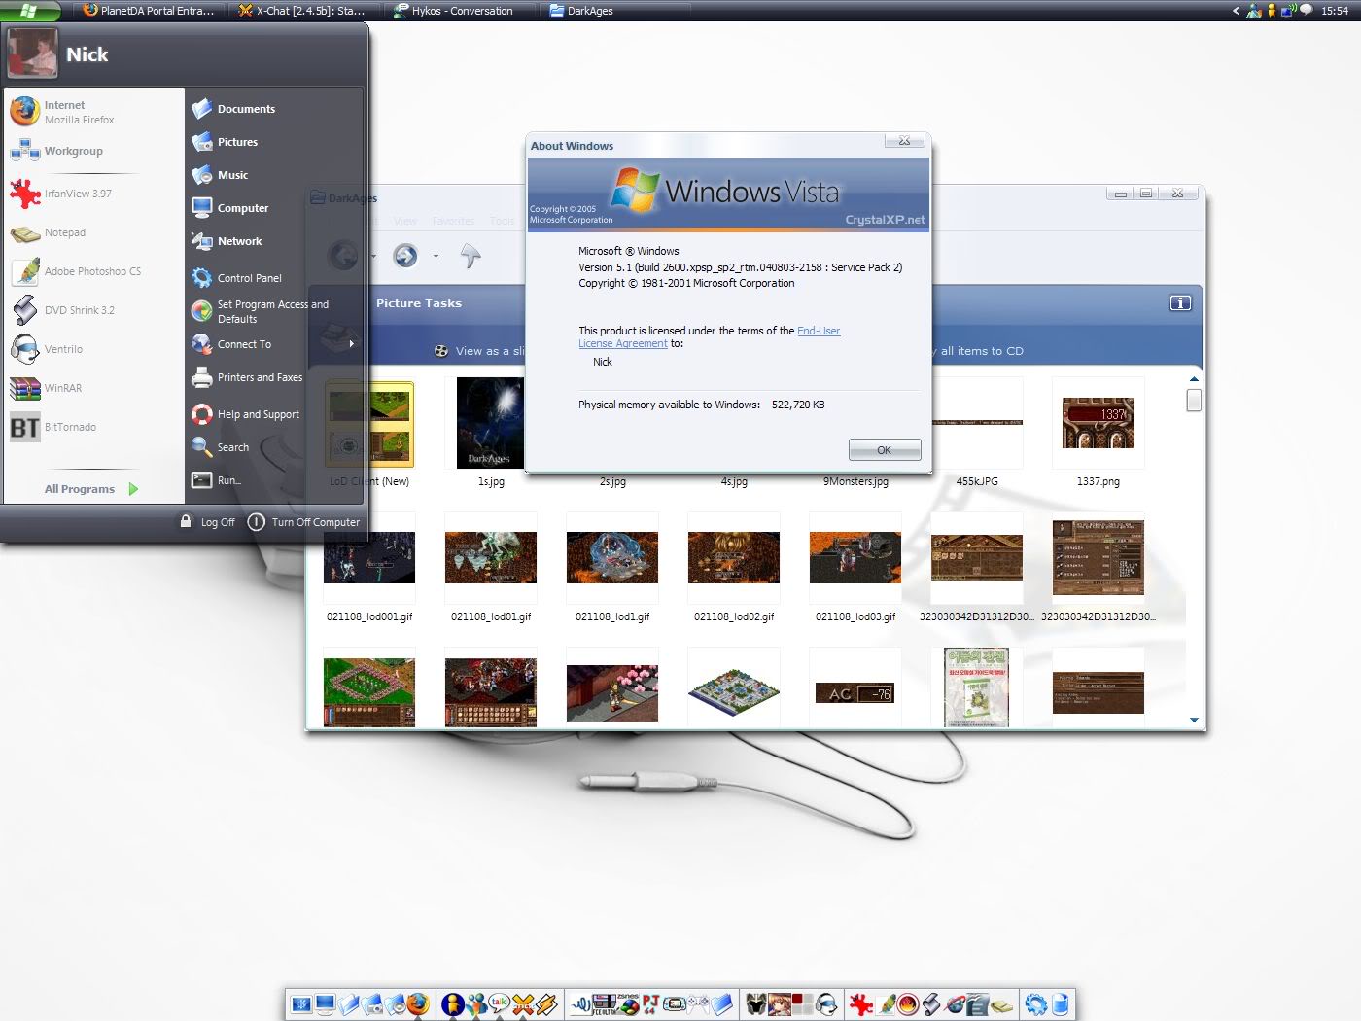1361x1021 pixels.
Task: Collapse Picture Tasks panel header
Action: tap(419, 303)
